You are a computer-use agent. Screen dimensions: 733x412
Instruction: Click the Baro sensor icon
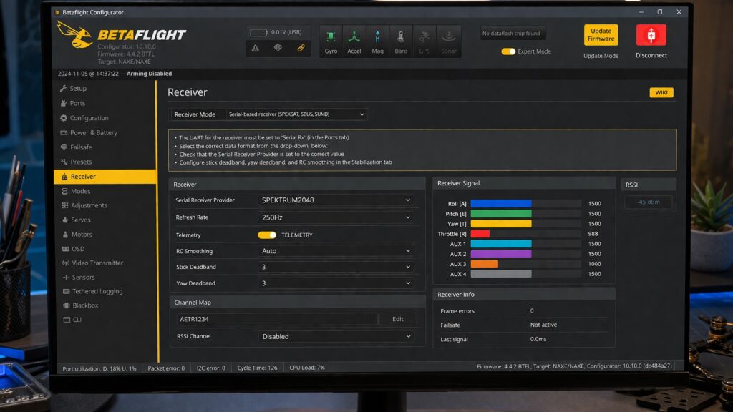pos(401,37)
